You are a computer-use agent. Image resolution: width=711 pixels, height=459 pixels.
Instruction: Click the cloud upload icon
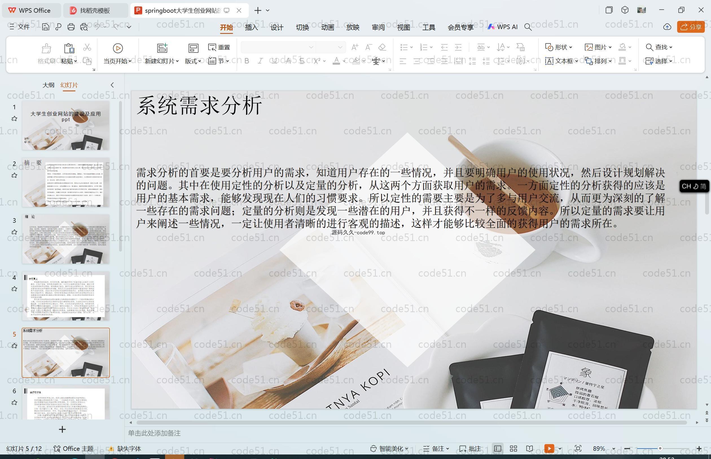[x=667, y=27]
